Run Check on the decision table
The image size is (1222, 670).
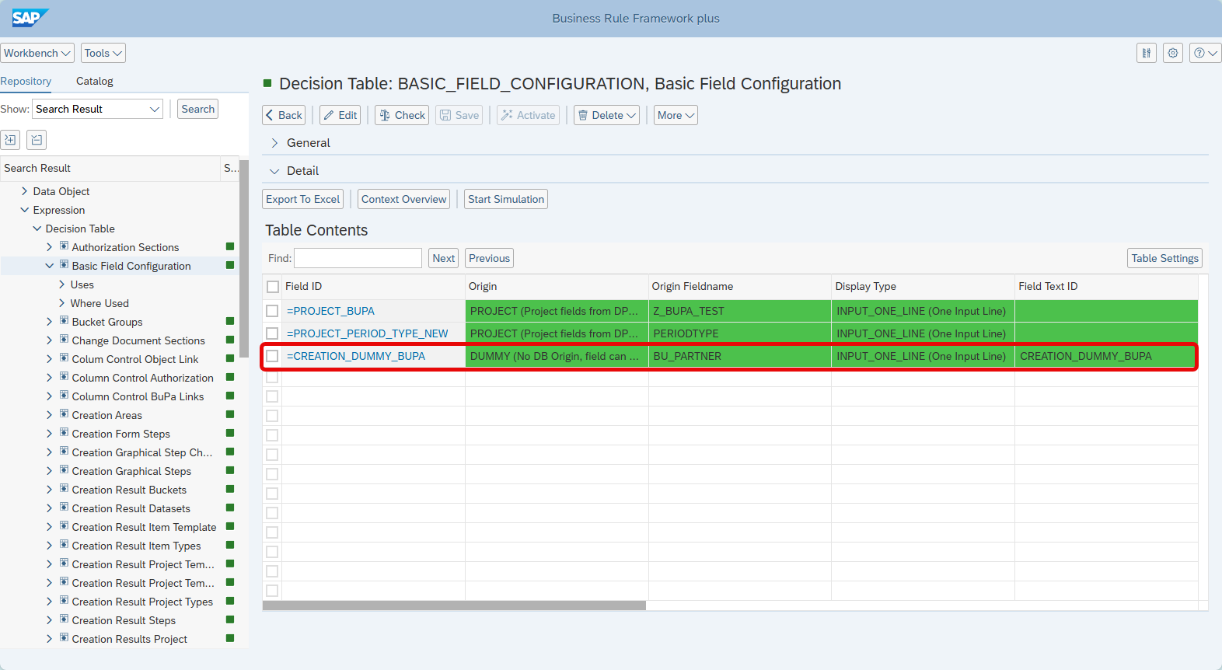402,115
